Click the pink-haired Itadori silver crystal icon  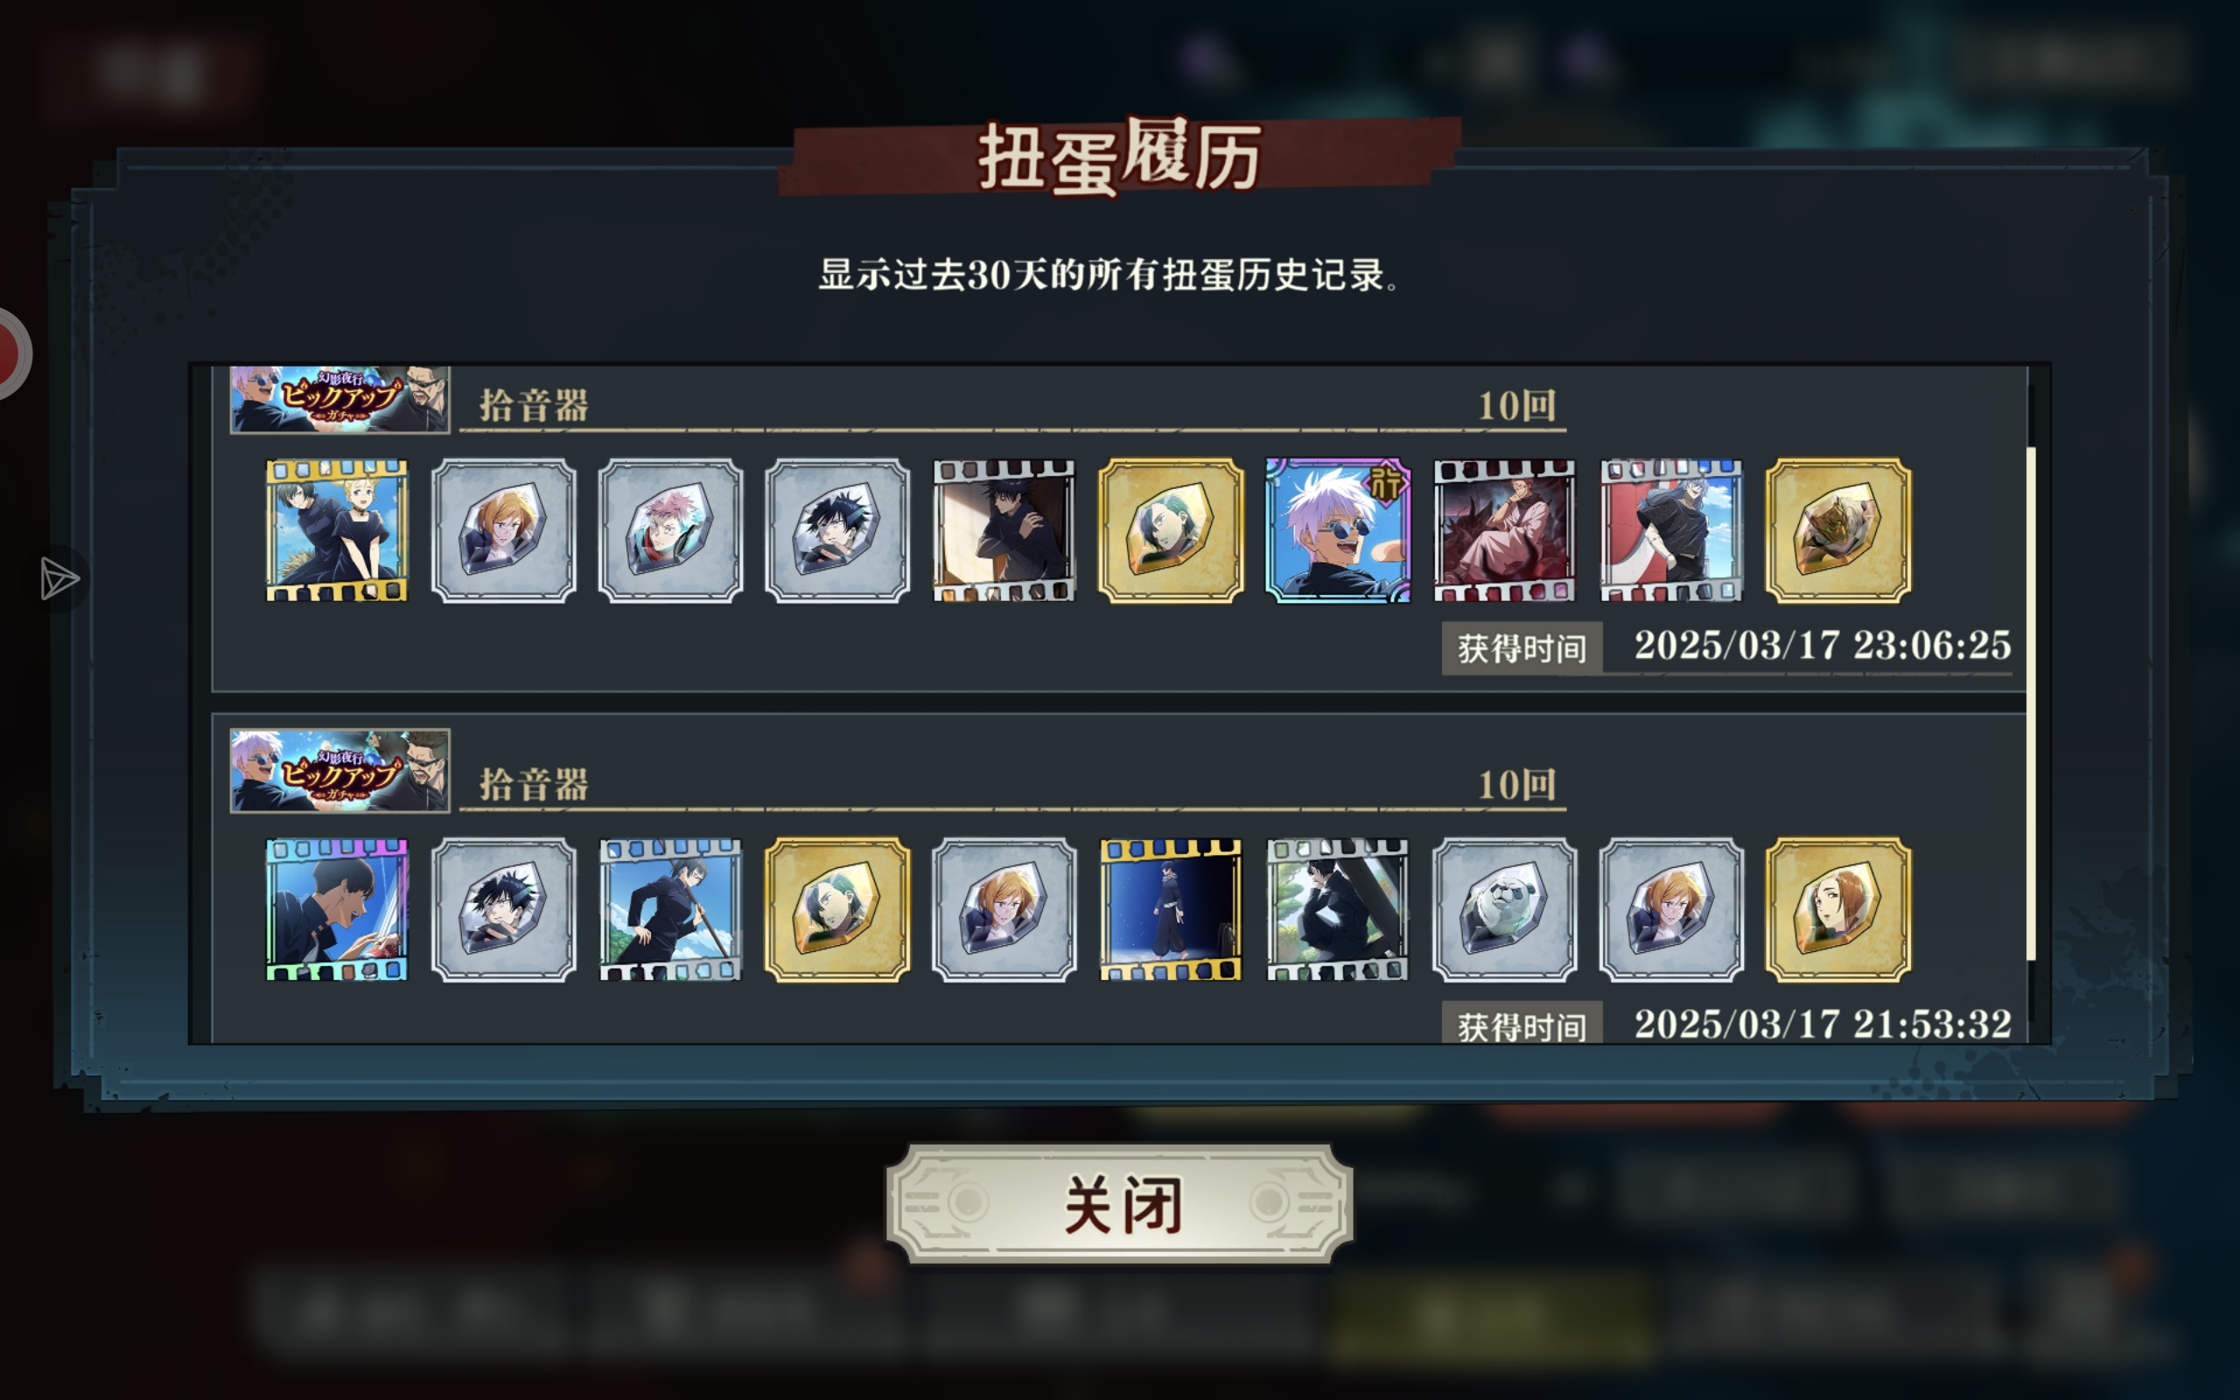coord(670,530)
